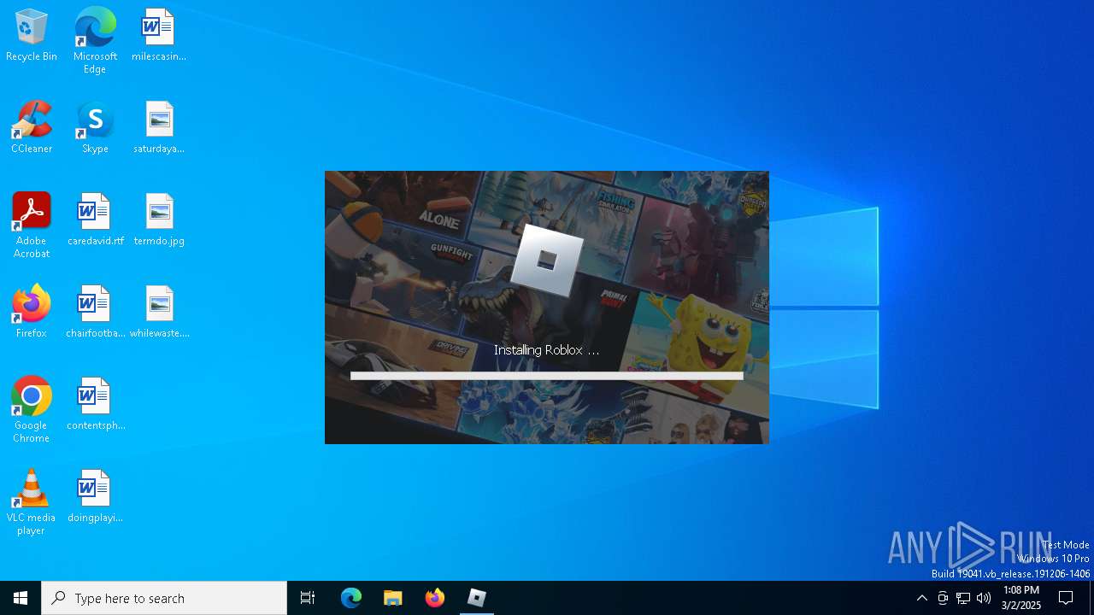
Task: Launch Firefox from the desktop shortcut
Action: point(32,312)
